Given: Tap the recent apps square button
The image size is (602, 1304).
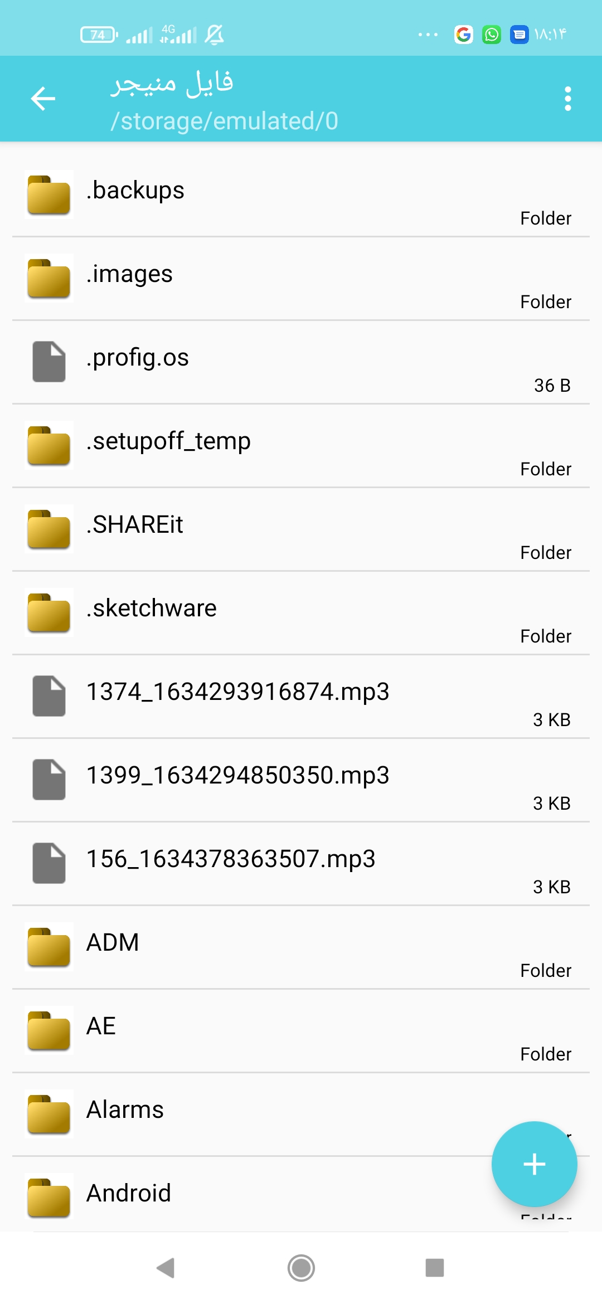Looking at the screenshot, I should (435, 1268).
